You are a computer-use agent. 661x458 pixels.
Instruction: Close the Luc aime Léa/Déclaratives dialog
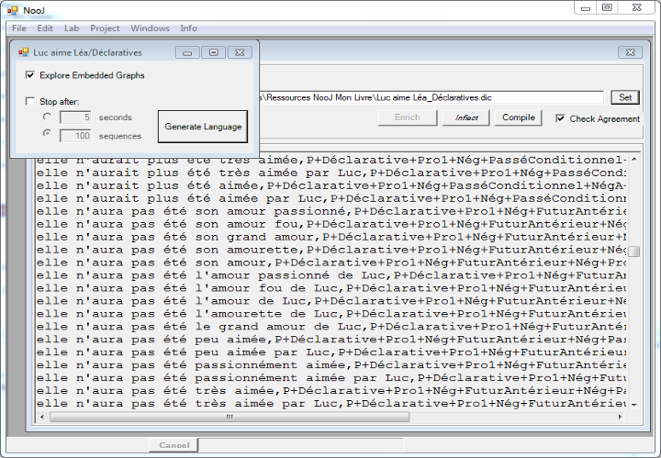pos(239,53)
